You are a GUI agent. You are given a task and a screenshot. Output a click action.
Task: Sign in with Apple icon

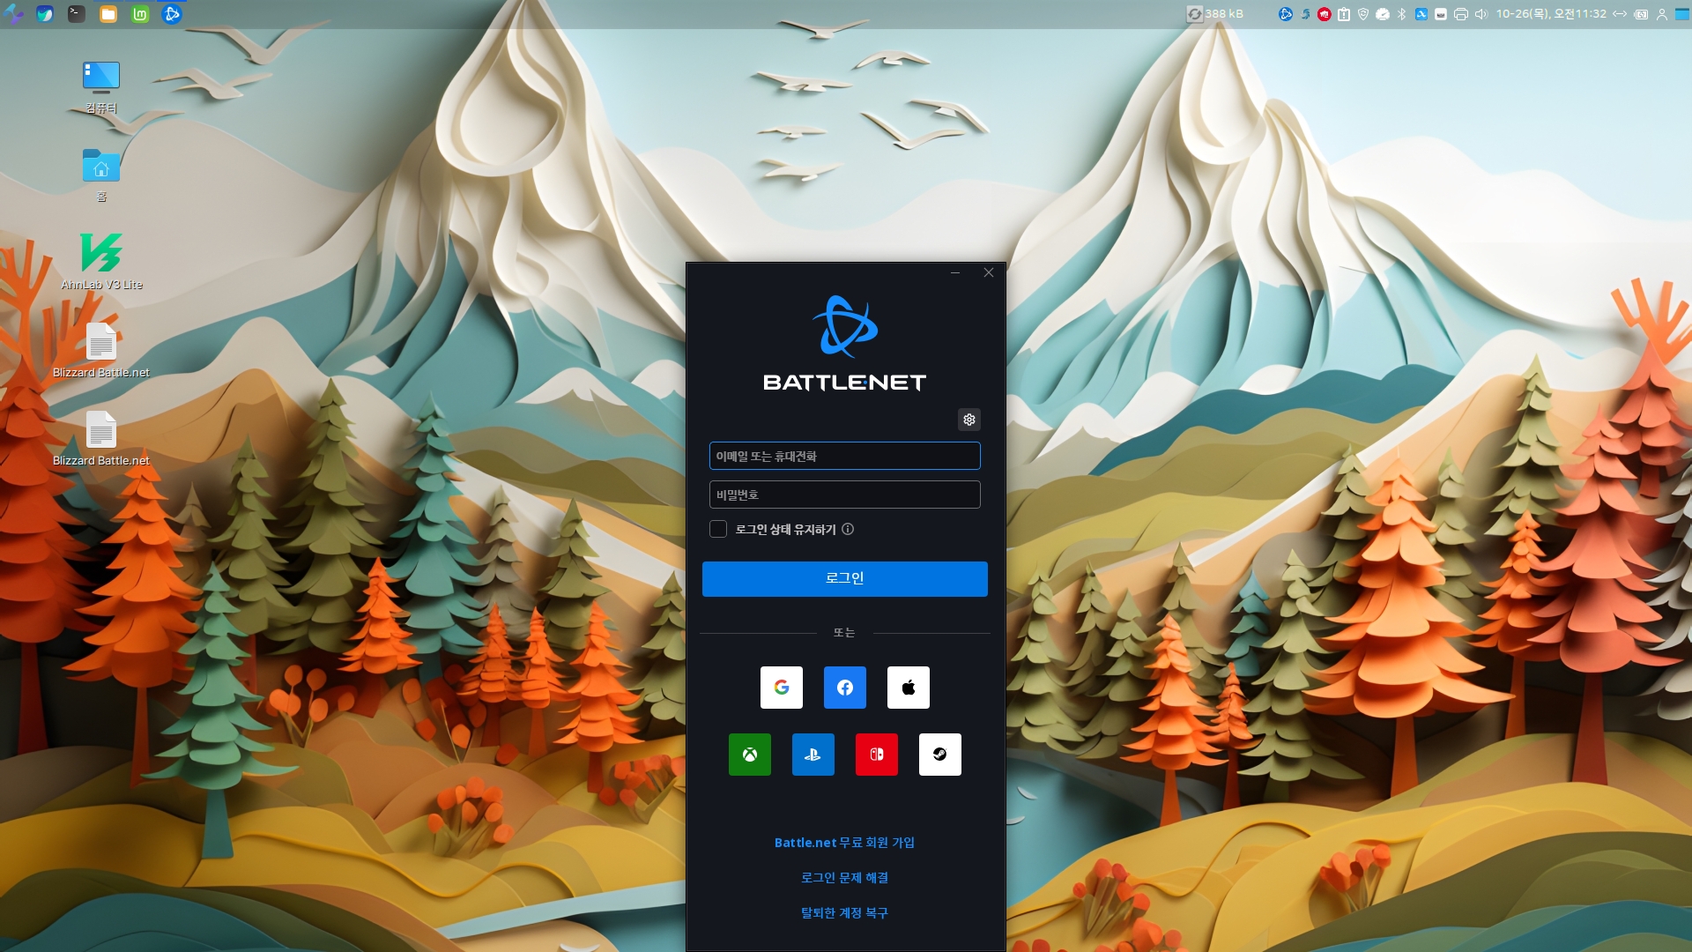908,688
